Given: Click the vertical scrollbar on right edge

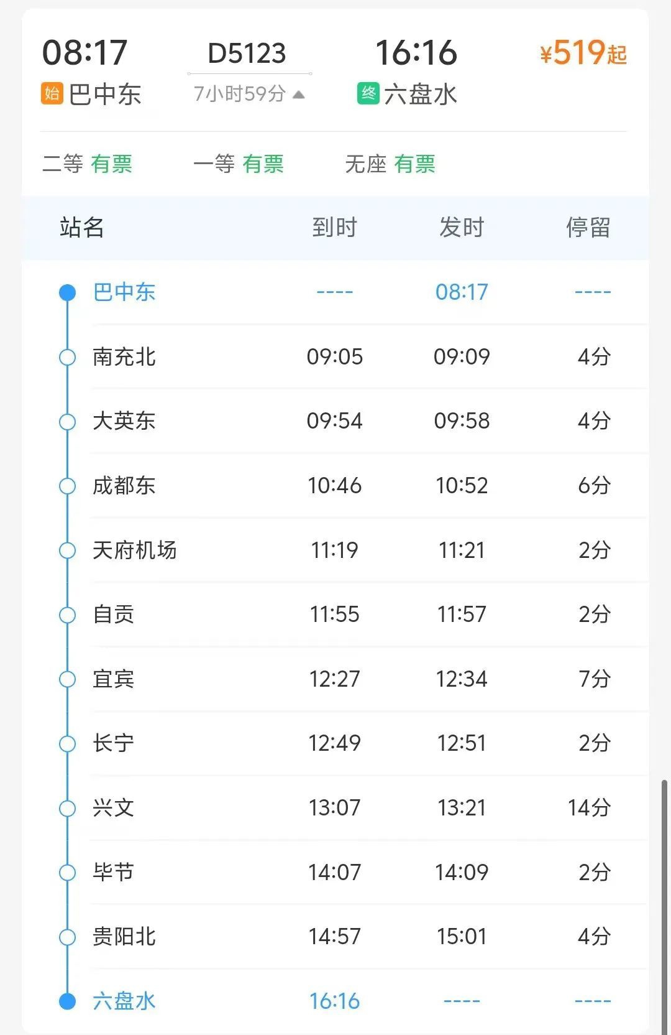Looking at the screenshot, I should (x=664, y=902).
